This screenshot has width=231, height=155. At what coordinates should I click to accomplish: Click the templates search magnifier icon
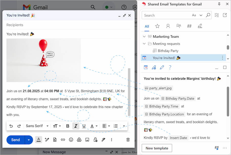[208, 15]
